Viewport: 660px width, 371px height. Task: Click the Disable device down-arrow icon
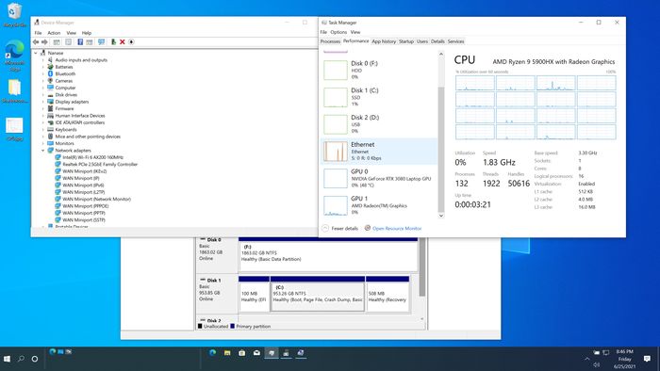click(131, 42)
